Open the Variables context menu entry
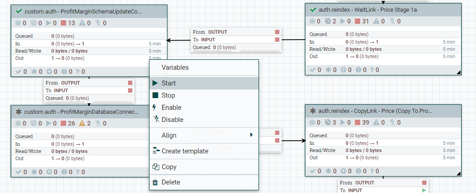Image resolution: width=476 pixels, height=193 pixels. tap(175, 67)
